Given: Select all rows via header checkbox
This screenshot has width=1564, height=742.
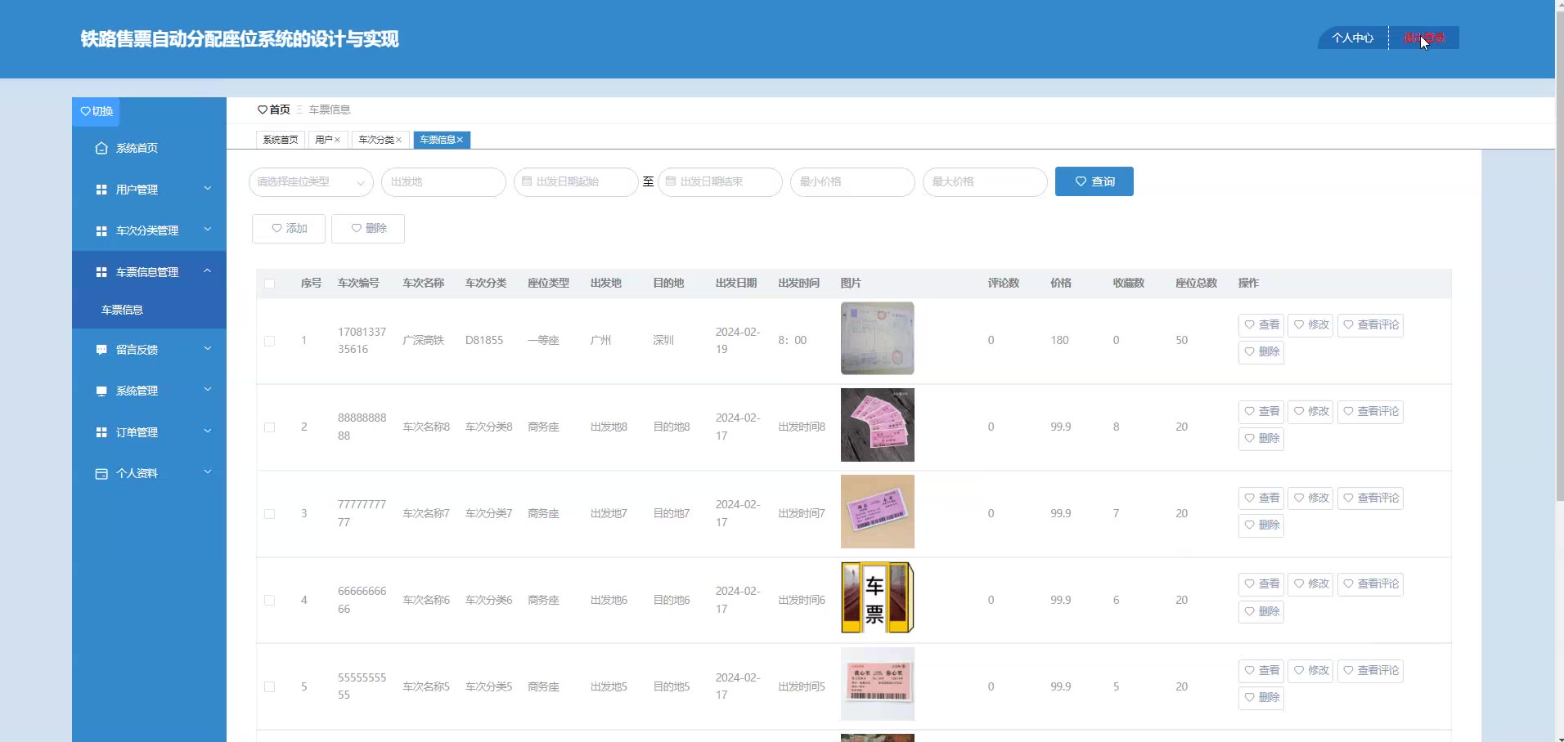Looking at the screenshot, I should (269, 284).
